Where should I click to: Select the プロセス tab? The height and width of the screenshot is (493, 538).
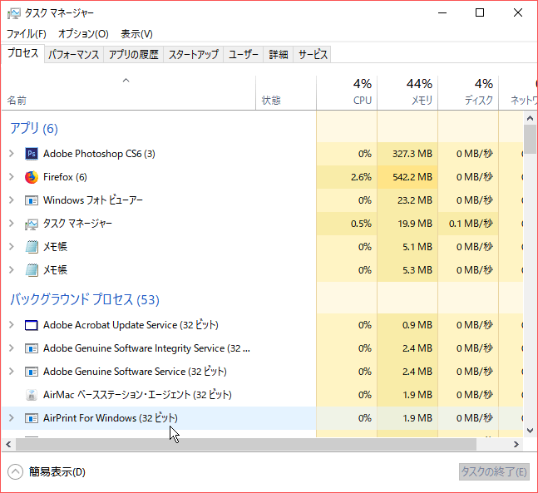click(x=23, y=53)
